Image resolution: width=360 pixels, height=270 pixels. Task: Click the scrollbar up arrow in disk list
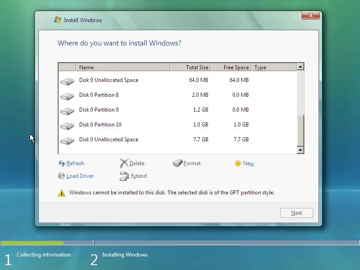300,67
